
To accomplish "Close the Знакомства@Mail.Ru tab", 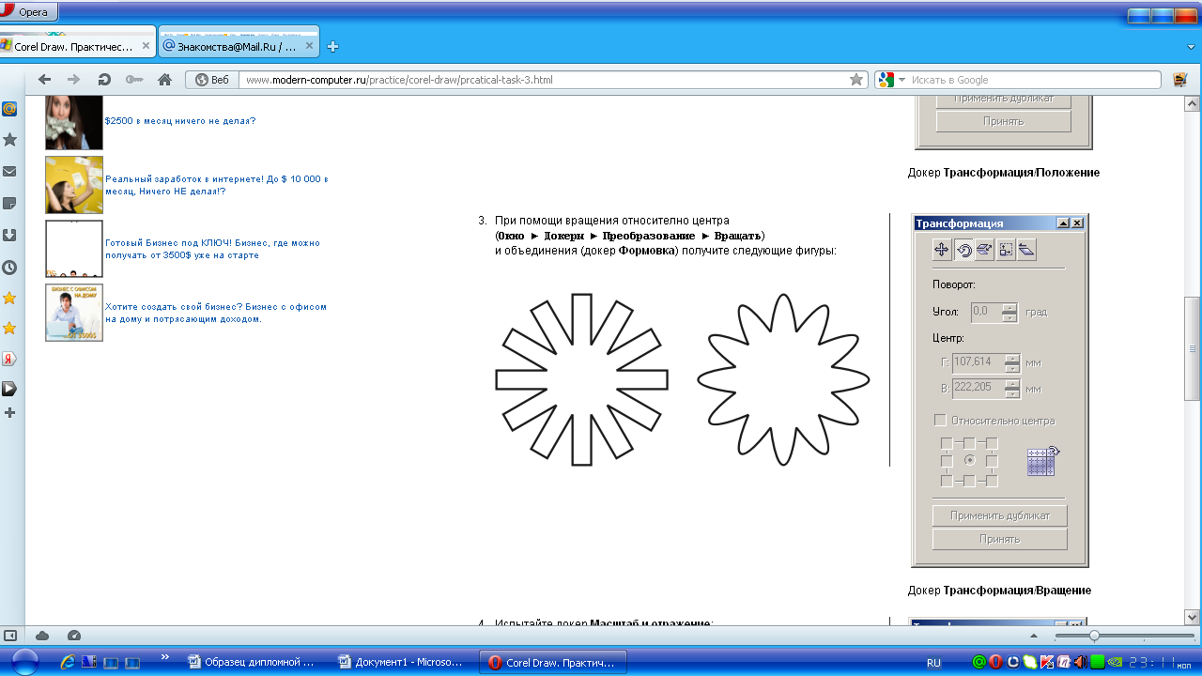I will (308, 46).
